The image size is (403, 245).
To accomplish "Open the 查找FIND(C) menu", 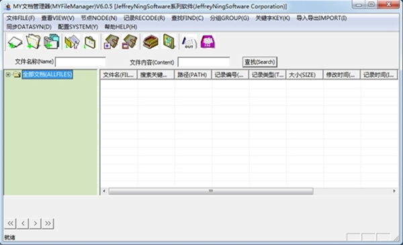I will (x=187, y=18).
